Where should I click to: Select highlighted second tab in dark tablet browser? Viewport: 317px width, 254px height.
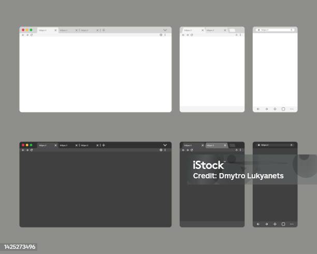click(x=217, y=146)
